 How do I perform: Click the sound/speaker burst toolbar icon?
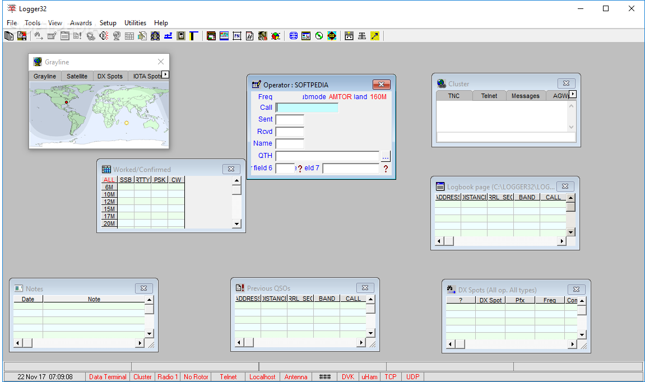pyautogui.click(x=104, y=36)
